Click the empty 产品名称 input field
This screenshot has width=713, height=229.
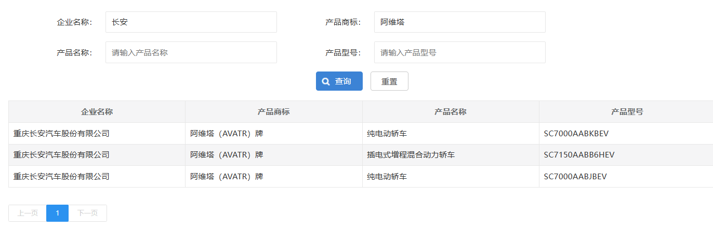(x=191, y=52)
